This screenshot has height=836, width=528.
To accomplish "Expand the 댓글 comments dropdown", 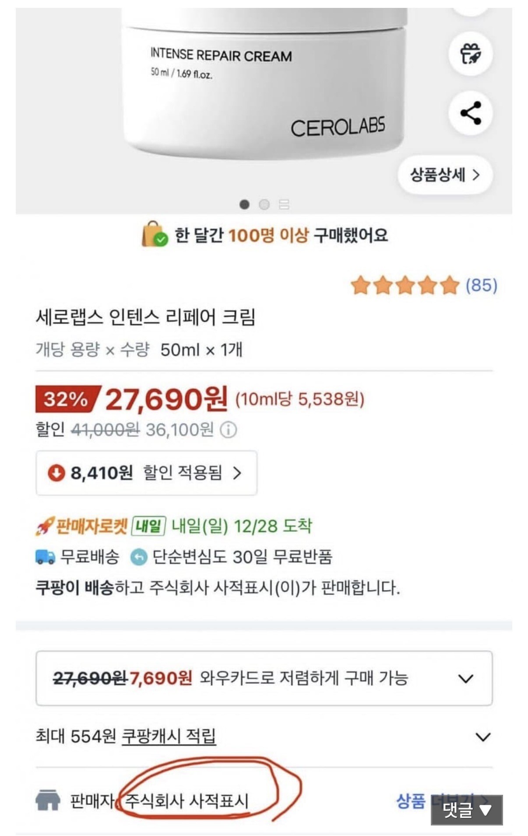I will pyautogui.click(x=466, y=810).
